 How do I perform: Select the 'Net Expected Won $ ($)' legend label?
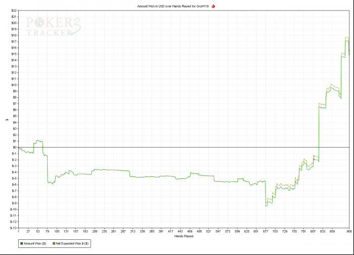[72, 243]
